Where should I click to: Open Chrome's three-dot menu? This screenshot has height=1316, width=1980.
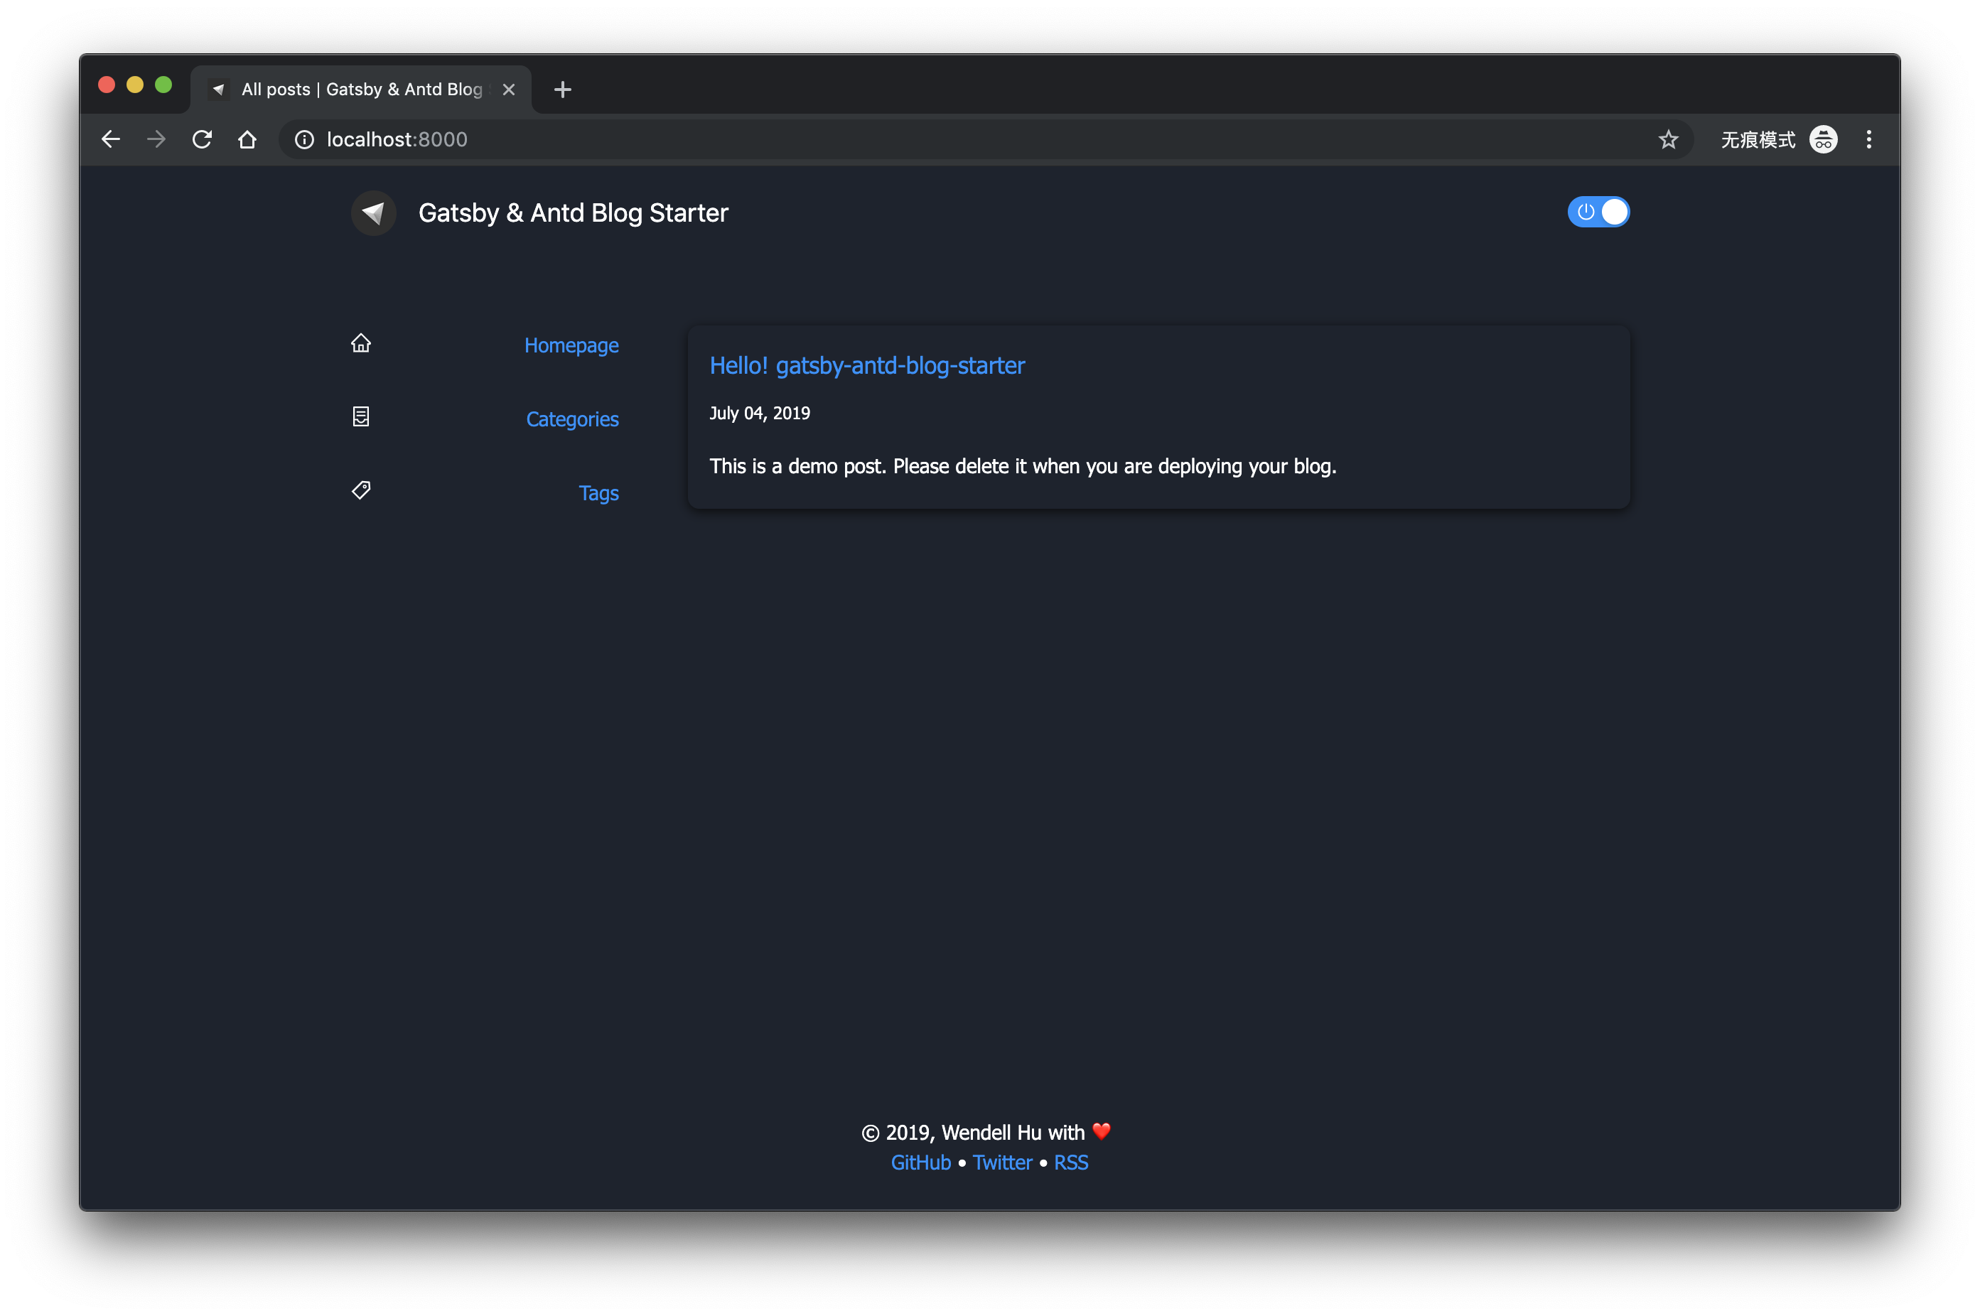[x=1868, y=139]
